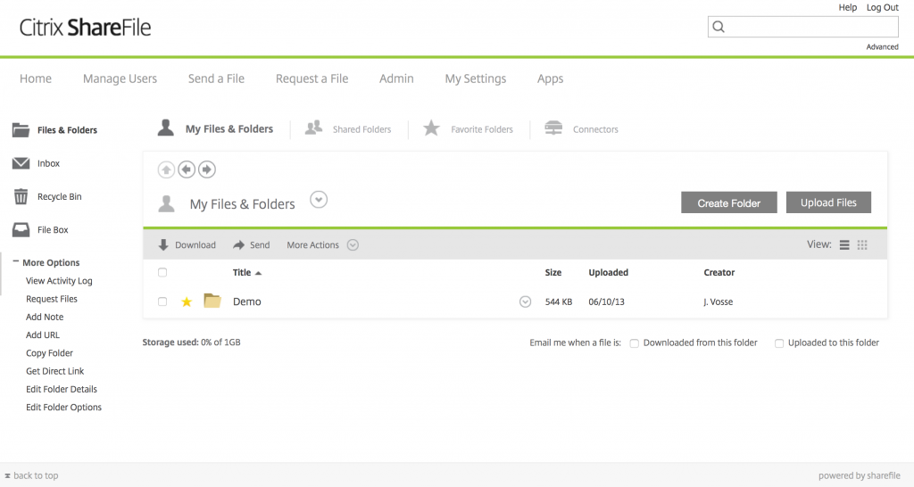The height and width of the screenshot is (487, 914).
Task: Open the Manage Users menu
Action: [x=120, y=78]
